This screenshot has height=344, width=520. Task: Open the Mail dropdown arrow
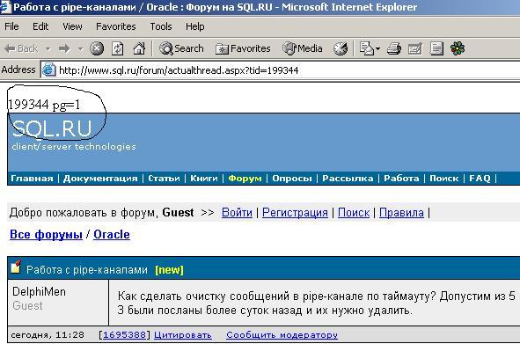(377, 49)
